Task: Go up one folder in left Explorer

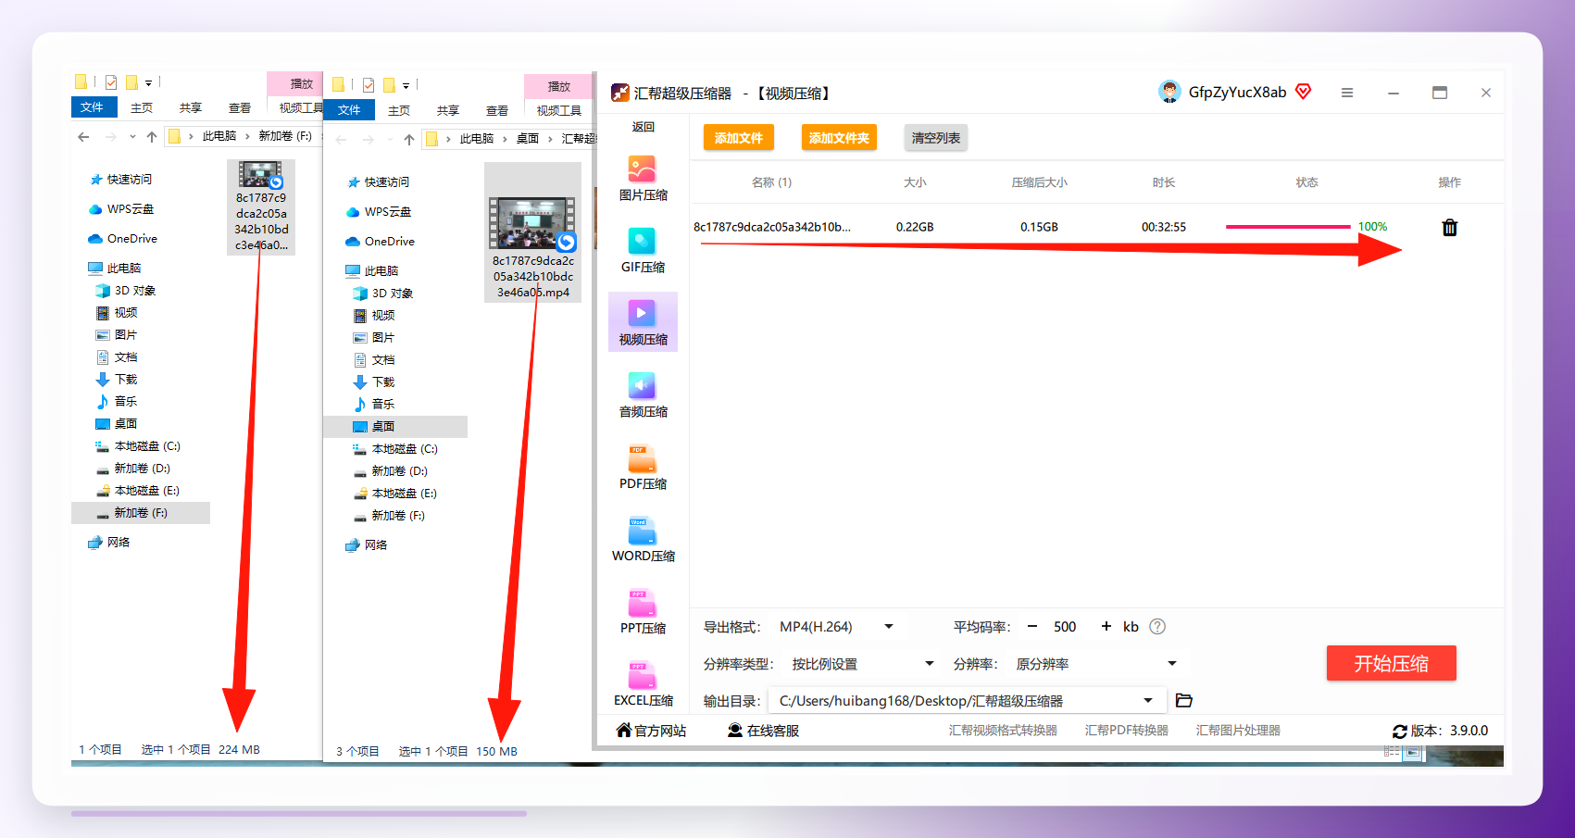Action: point(152,137)
